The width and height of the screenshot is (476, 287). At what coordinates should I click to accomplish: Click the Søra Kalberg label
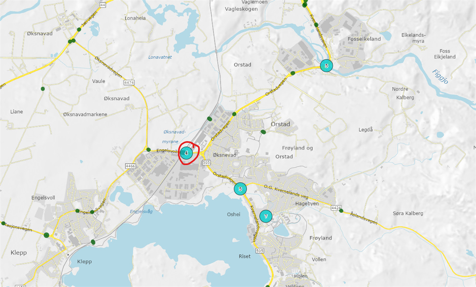click(408, 213)
